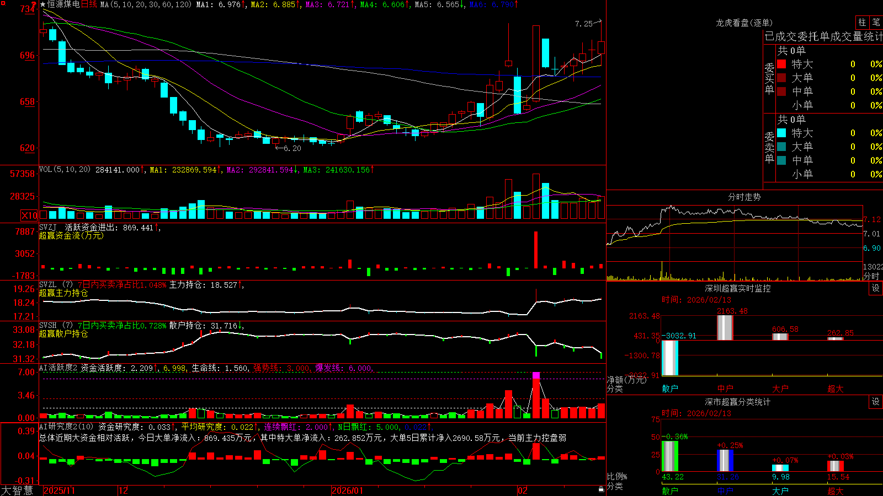Click the 分时走势 panel title
Image resolution: width=883 pixels, height=496 pixels.
[744, 197]
